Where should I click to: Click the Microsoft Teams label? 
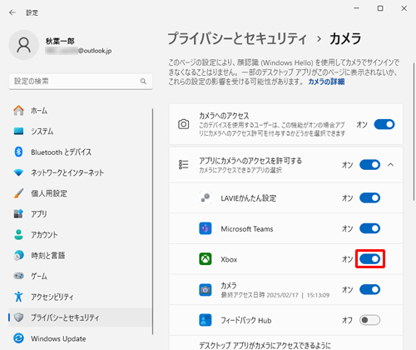247,229
